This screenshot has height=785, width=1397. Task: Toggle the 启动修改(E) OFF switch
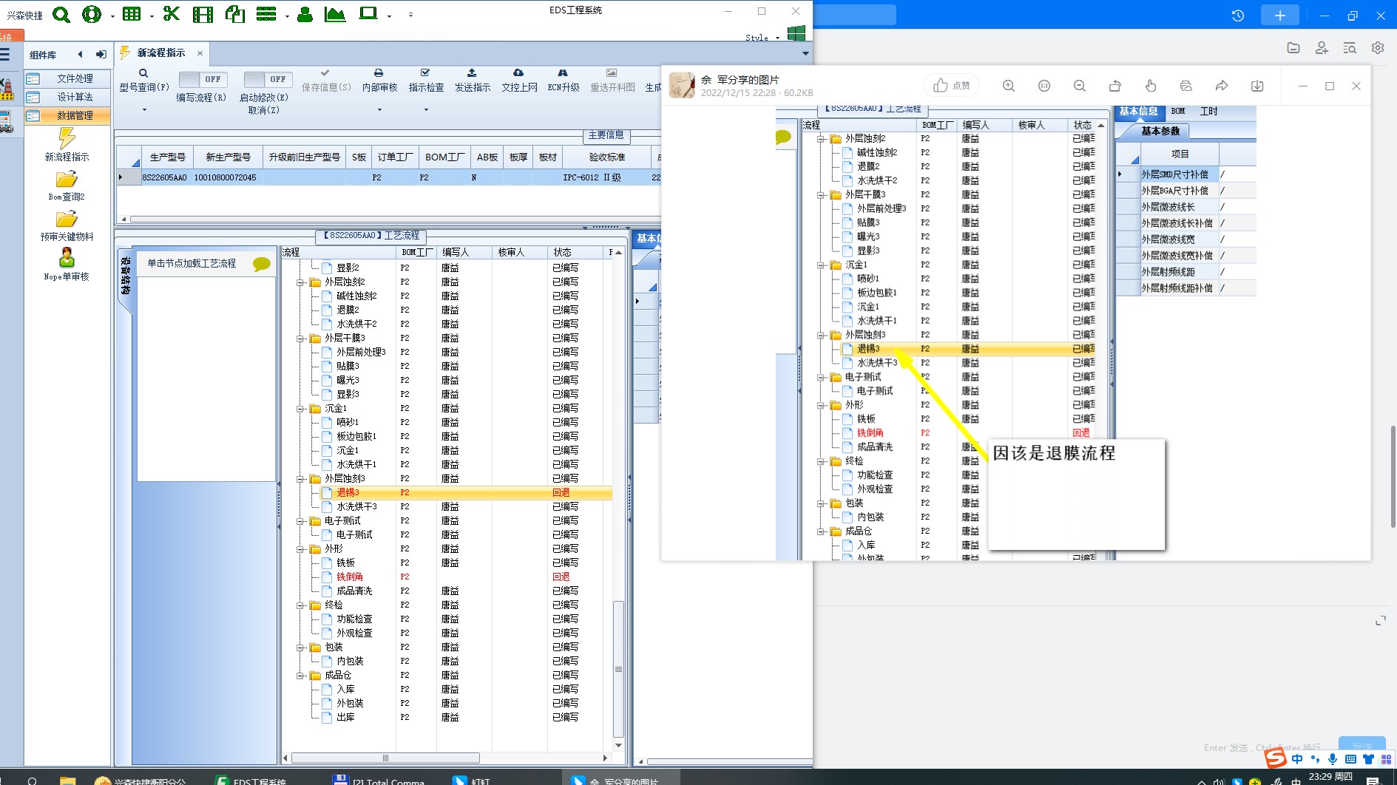coord(268,79)
